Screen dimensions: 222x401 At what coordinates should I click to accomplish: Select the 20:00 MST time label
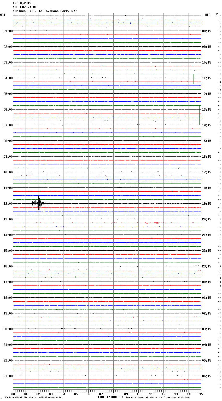[x=8, y=329]
